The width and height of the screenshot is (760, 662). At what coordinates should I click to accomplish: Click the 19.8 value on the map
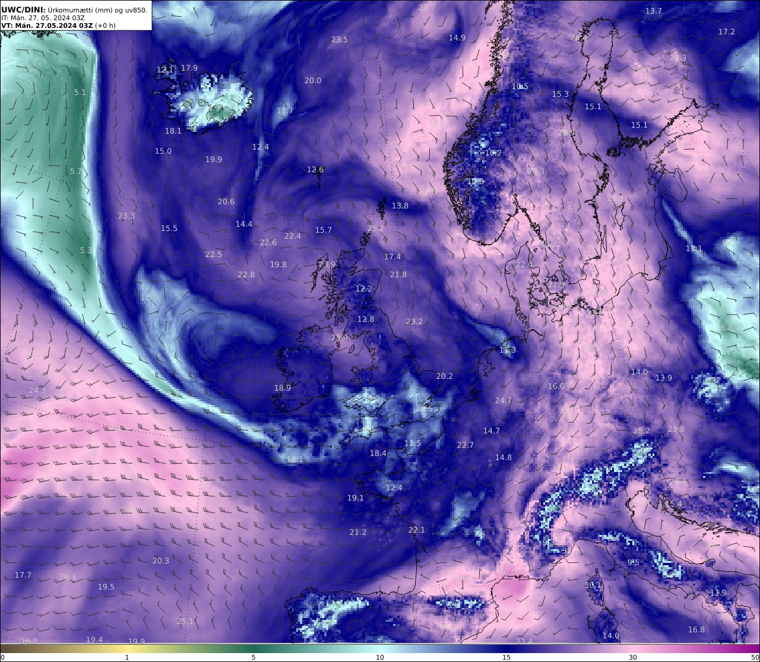[278, 264]
